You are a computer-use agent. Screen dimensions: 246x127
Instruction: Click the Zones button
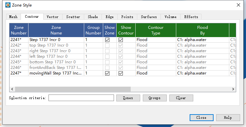click(x=128, y=98)
